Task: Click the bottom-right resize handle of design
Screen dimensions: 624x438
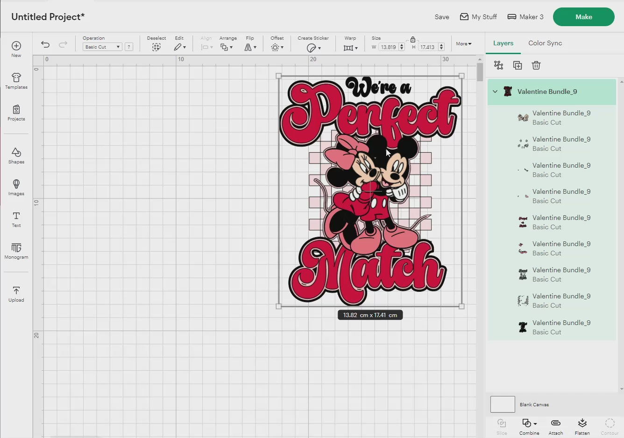Action: [461, 306]
